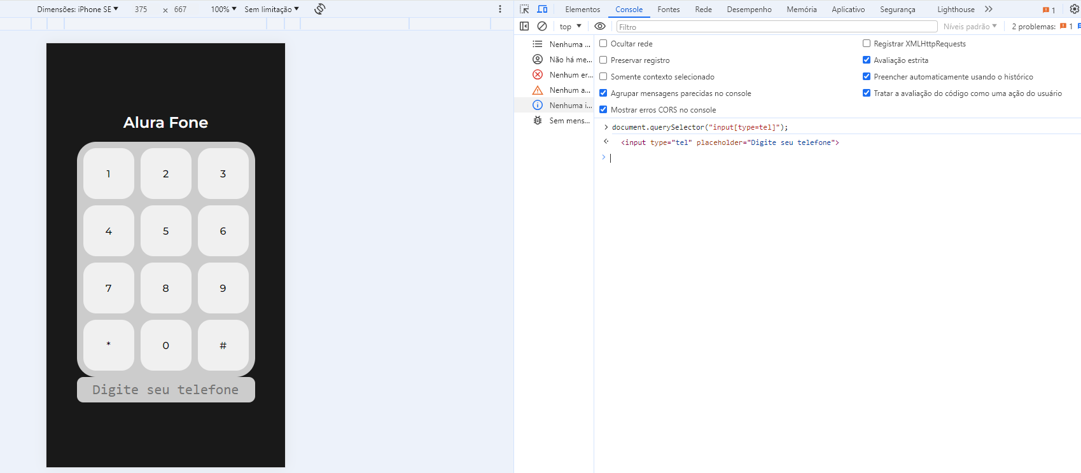Edit the 375 width dimension field

(x=141, y=9)
